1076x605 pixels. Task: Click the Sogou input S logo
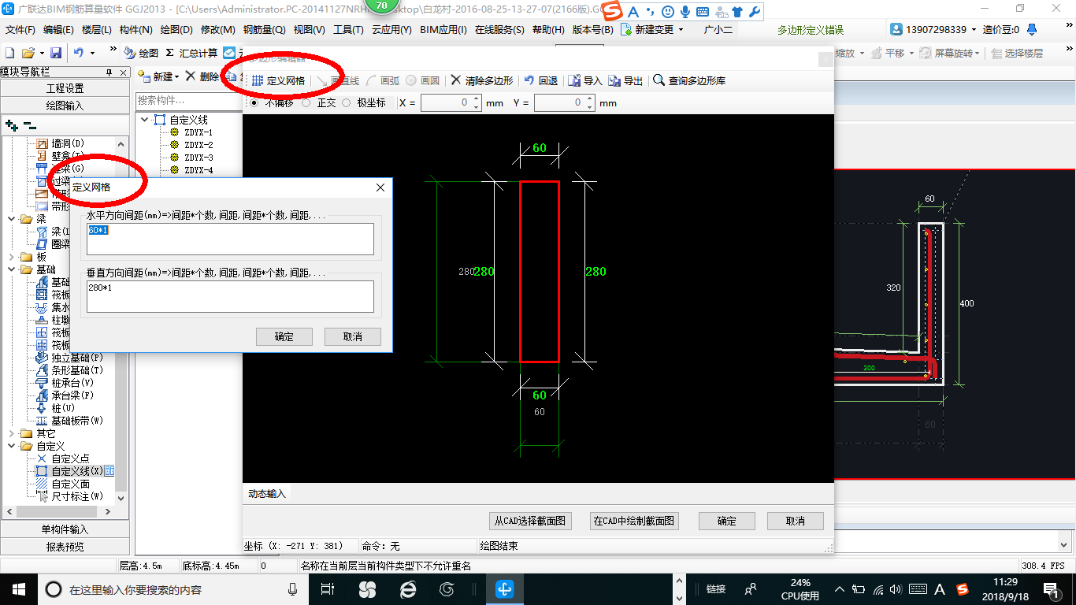click(x=612, y=12)
